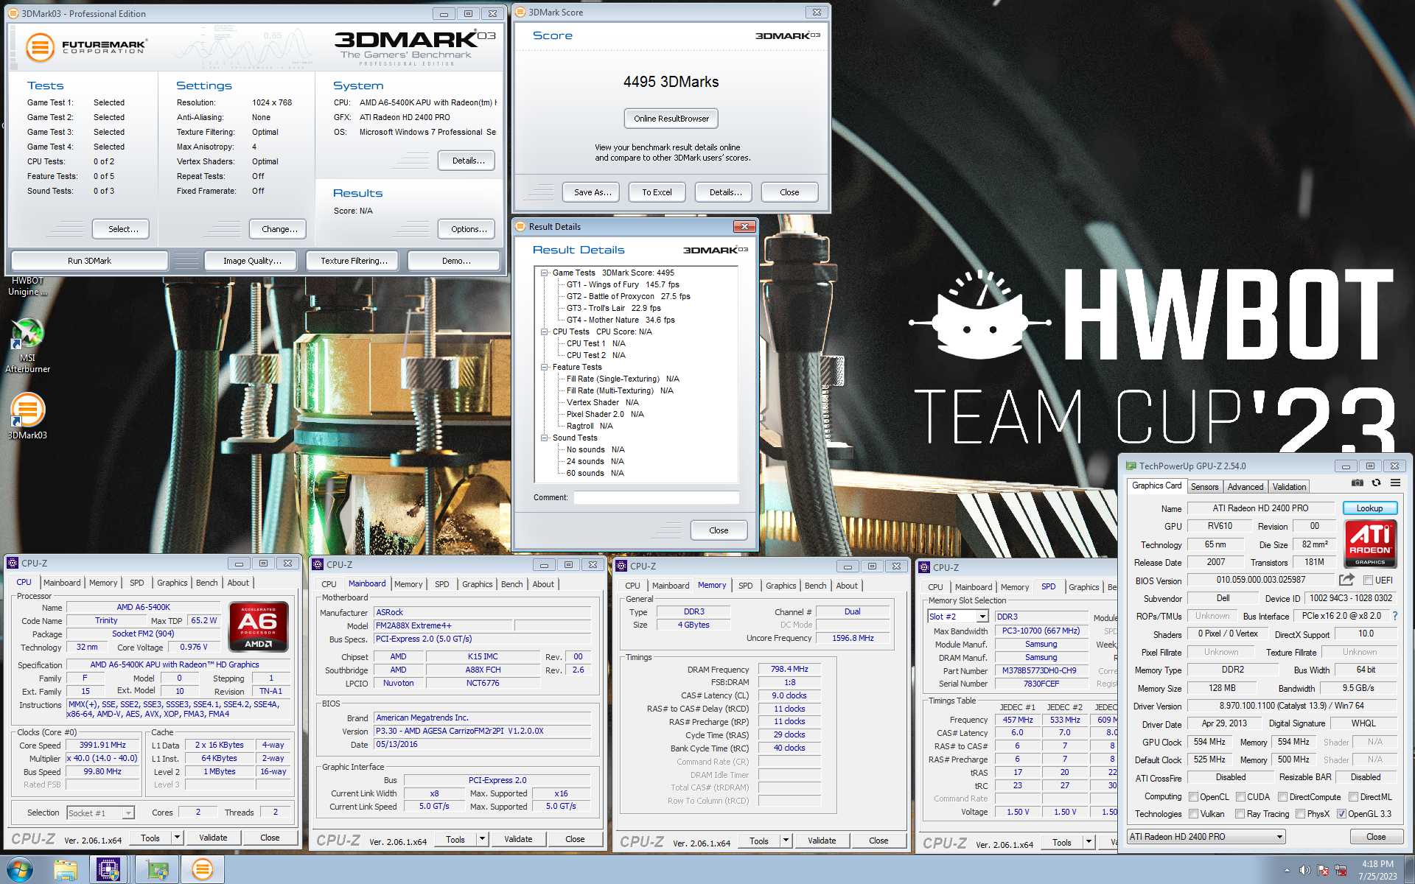Click the Lookup button in GPU-Z
Image resolution: width=1415 pixels, height=884 pixels.
(x=1369, y=508)
